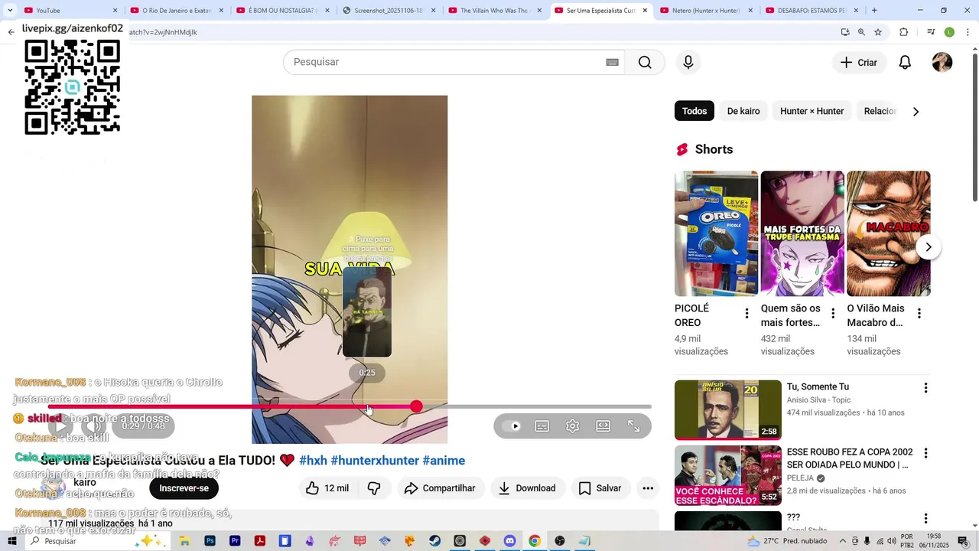The height and width of the screenshot is (551, 979).
Task: Click the red progress bar scrubber handle
Action: click(416, 406)
